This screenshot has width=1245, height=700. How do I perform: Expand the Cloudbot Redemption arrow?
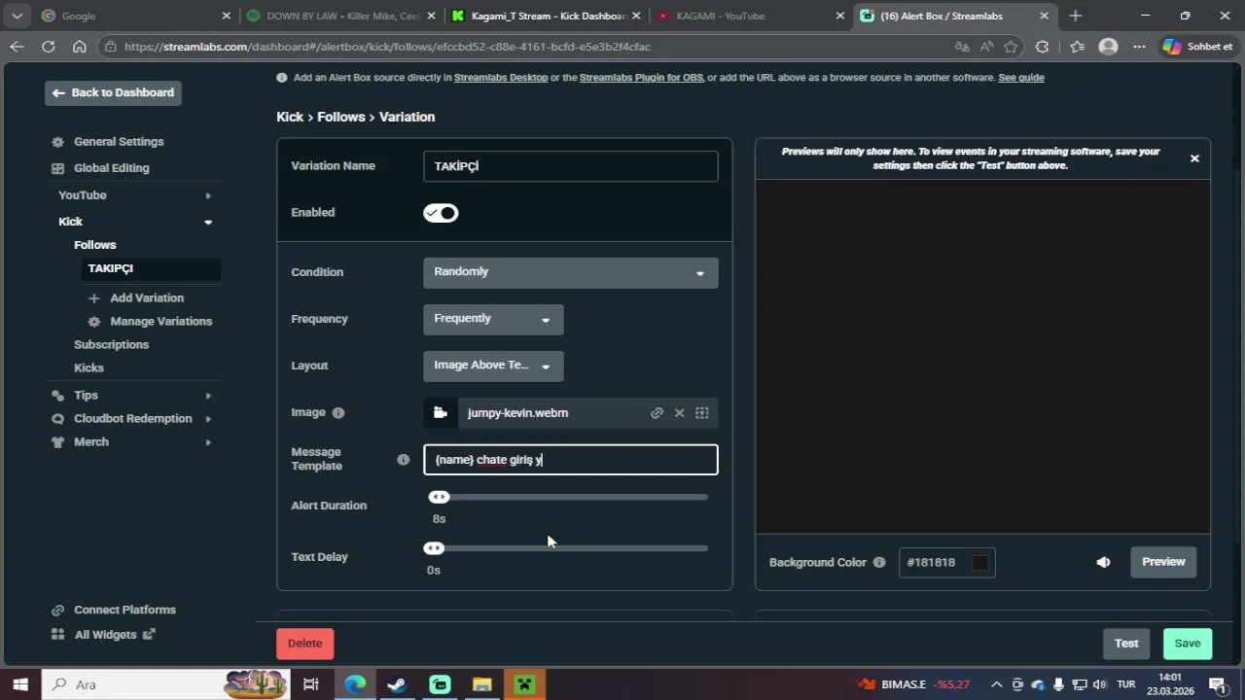208,419
